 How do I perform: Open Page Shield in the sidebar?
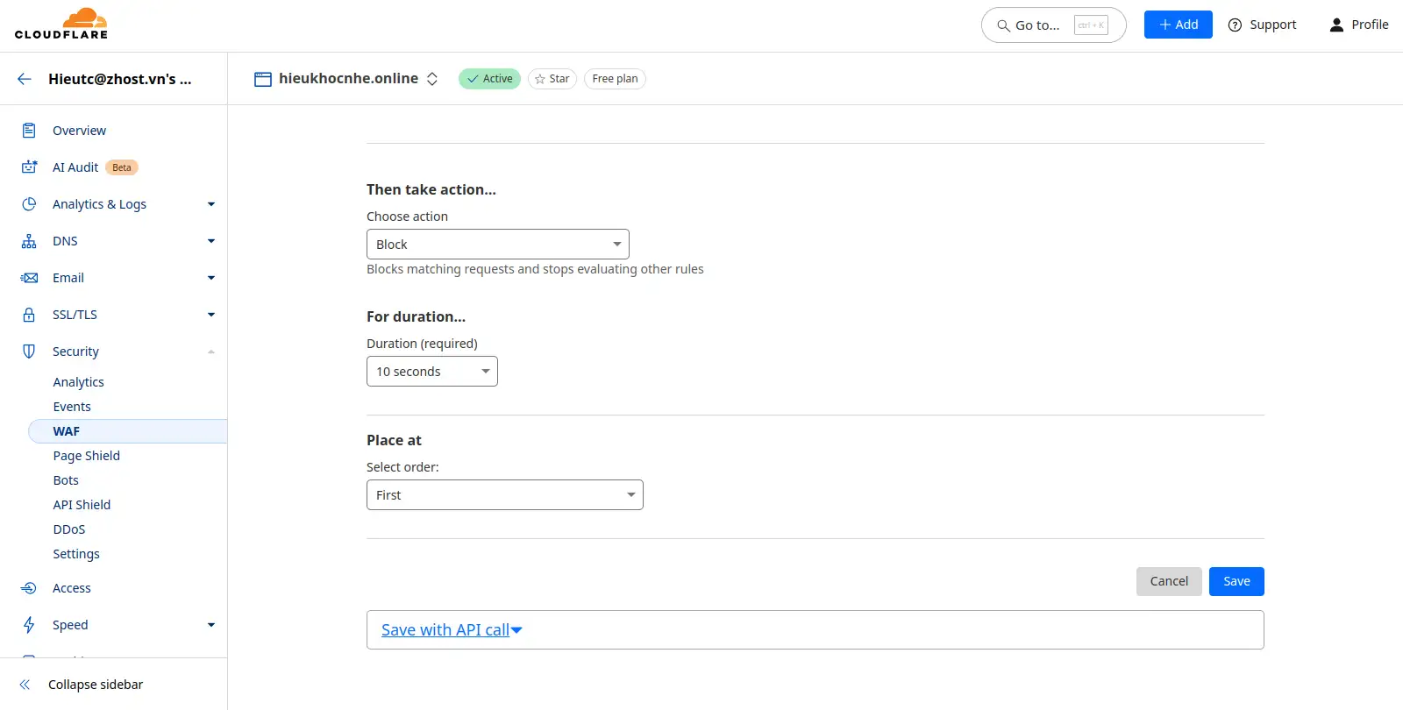pos(86,456)
